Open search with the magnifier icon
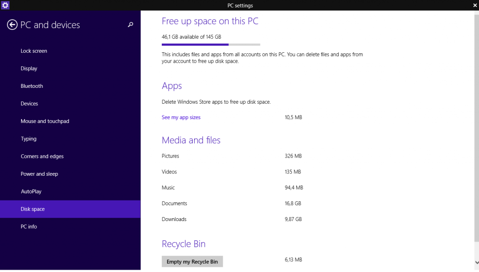The width and height of the screenshot is (479, 272). (x=131, y=25)
